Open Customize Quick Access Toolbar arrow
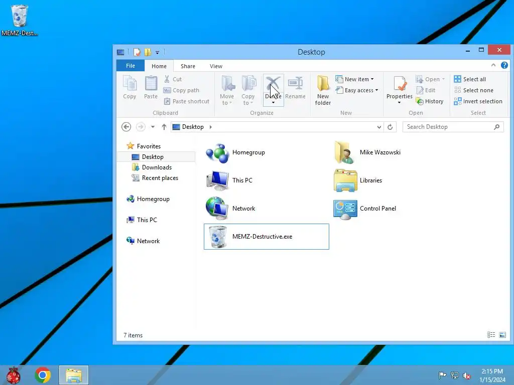The width and height of the screenshot is (514, 385). pyautogui.click(x=157, y=52)
